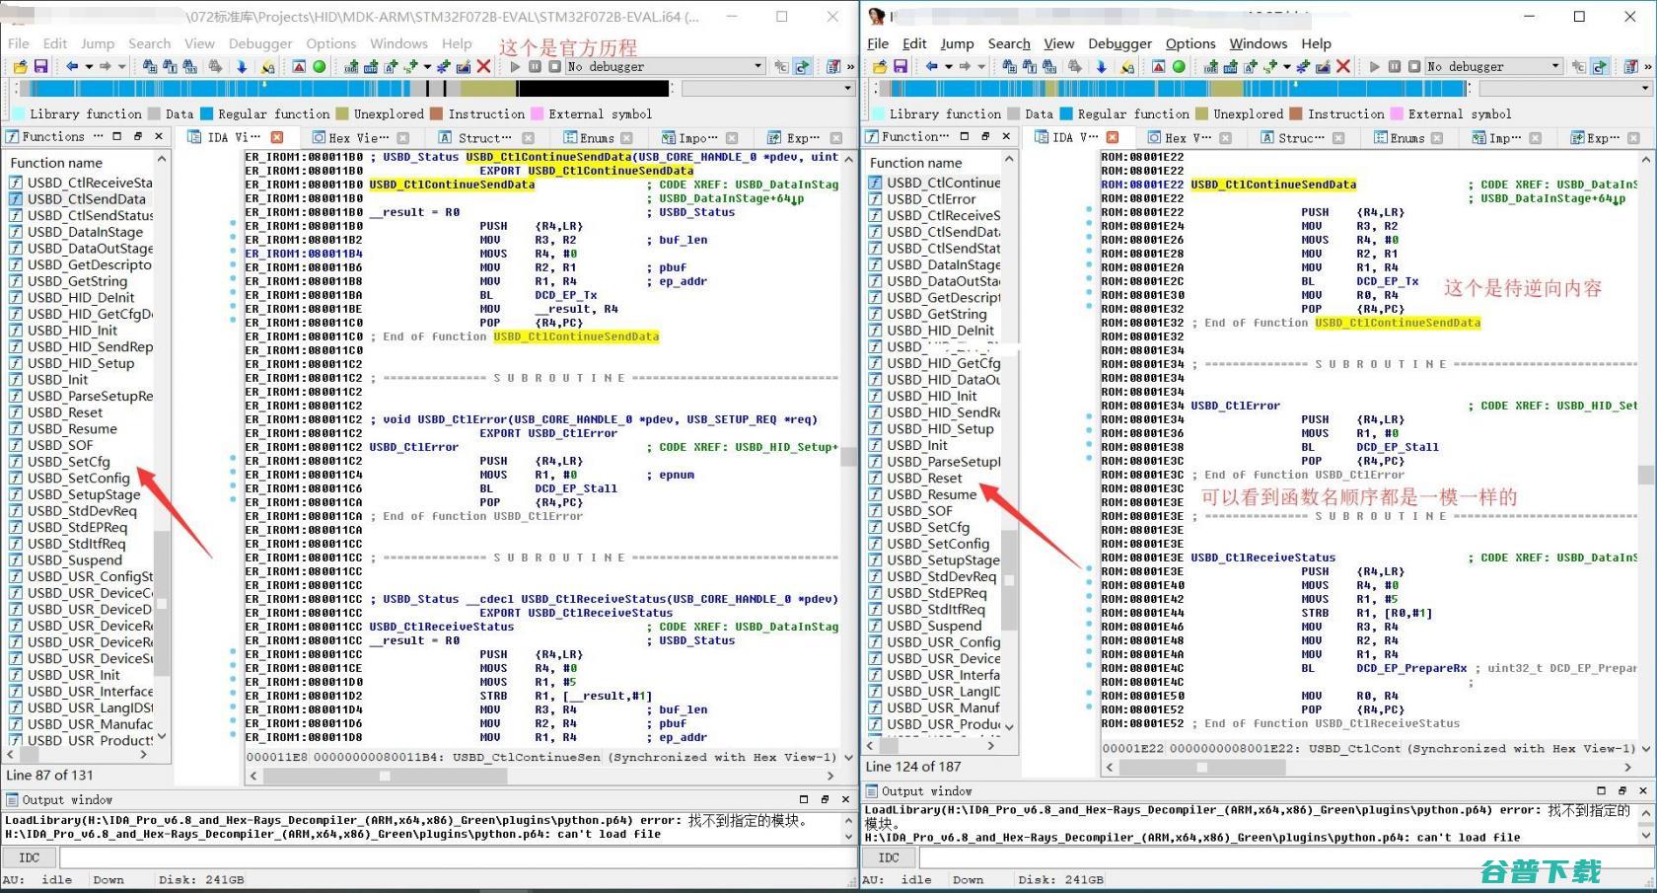The image size is (1657, 893).
Task: Open a file using left window toolbar
Action: (21, 66)
